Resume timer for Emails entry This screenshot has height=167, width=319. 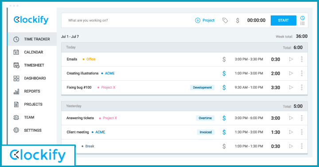click(291, 59)
